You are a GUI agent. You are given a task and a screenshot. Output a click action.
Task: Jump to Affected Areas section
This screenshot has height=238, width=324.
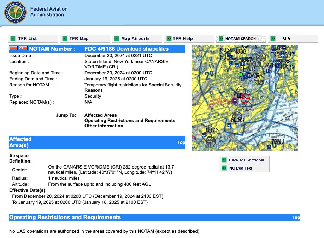(x=101, y=115)
